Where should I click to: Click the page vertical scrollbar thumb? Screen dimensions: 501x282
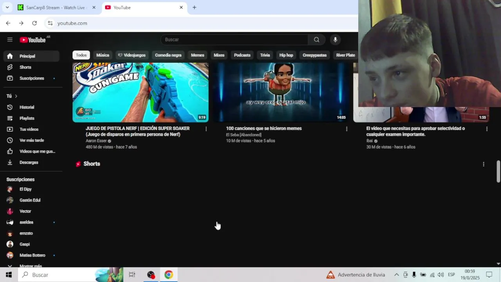point(498,171)
